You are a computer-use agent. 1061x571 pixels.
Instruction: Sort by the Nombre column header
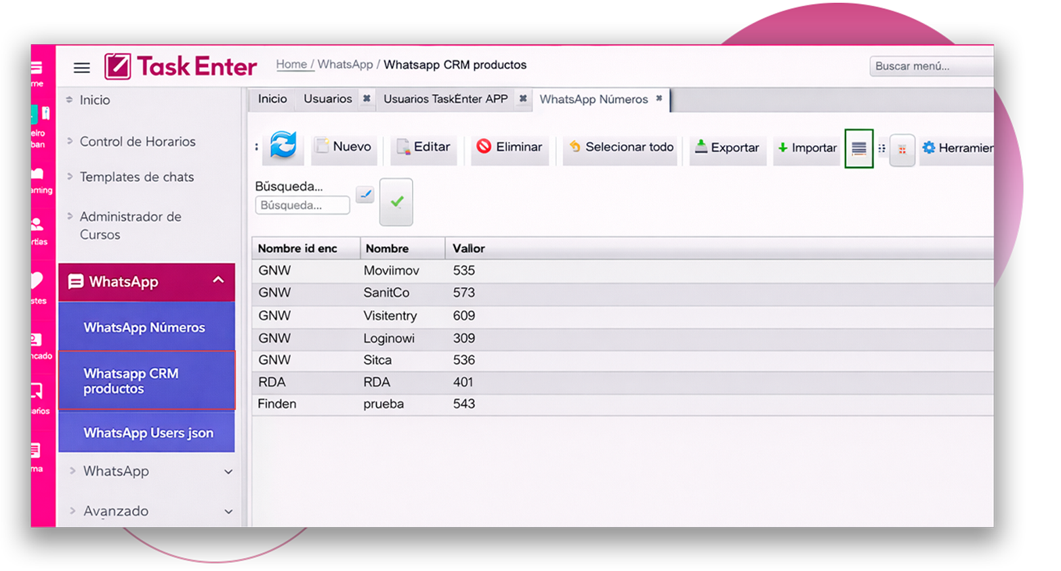click(x=387, y=249)
